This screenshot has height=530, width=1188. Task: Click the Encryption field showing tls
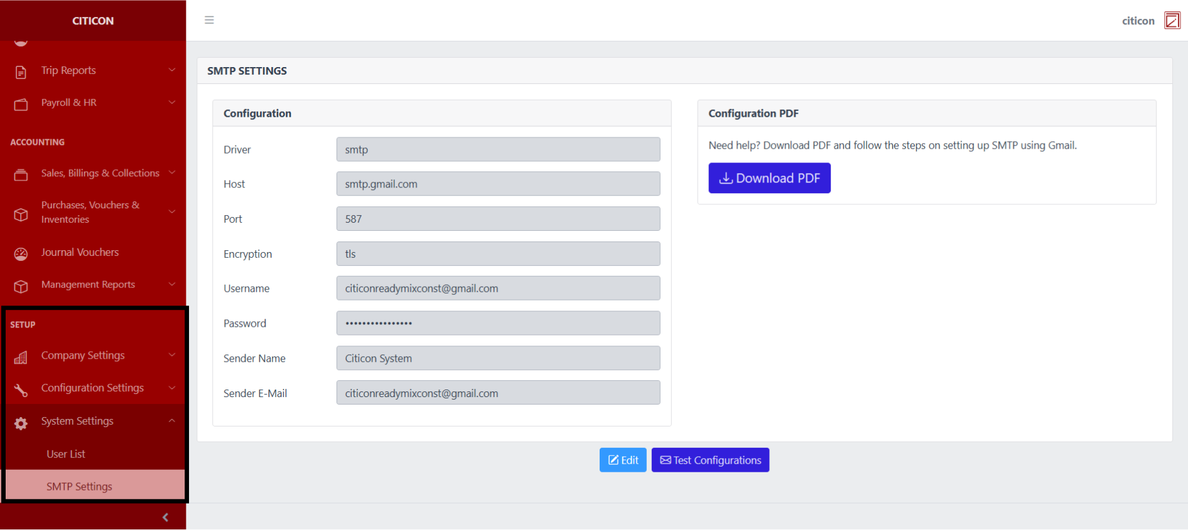point(498,254)
